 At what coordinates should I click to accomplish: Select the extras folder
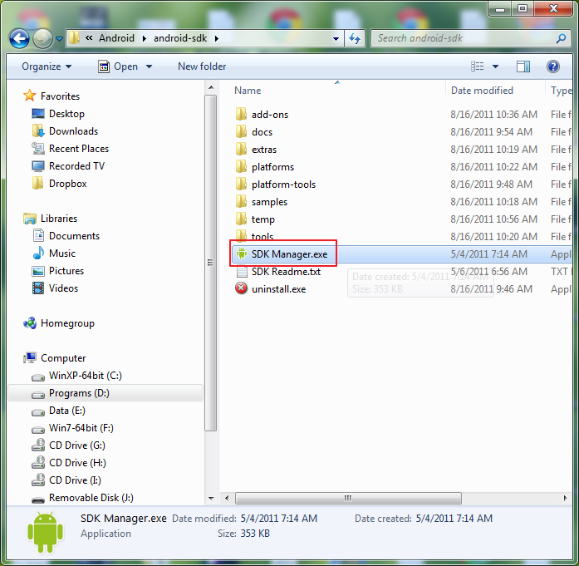click(x=264, y=150)
